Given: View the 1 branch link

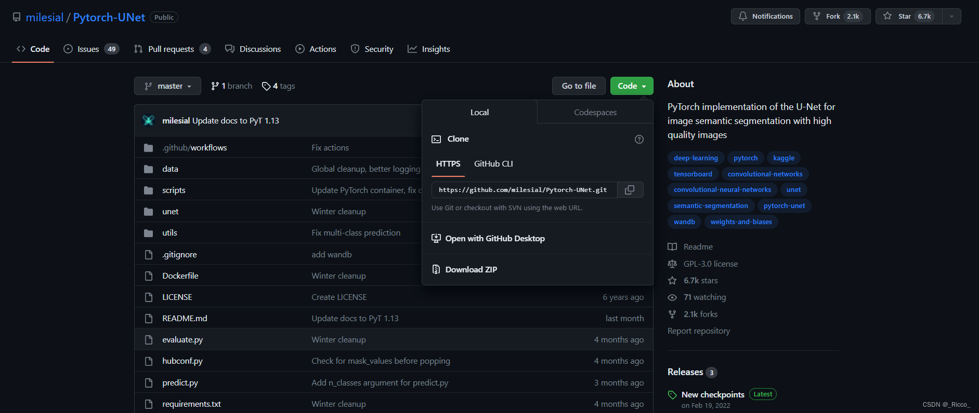Looking at the screenshot, I should [231, 86].
